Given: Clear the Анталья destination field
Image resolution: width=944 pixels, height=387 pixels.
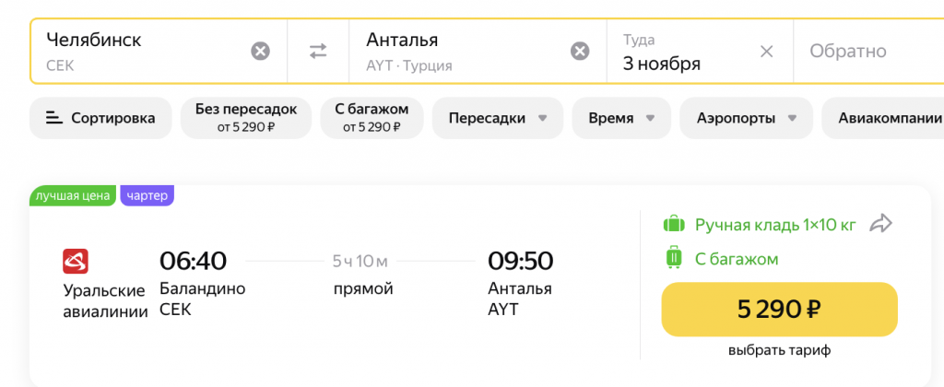Looking at the screenshot, I should click(580, 52).
